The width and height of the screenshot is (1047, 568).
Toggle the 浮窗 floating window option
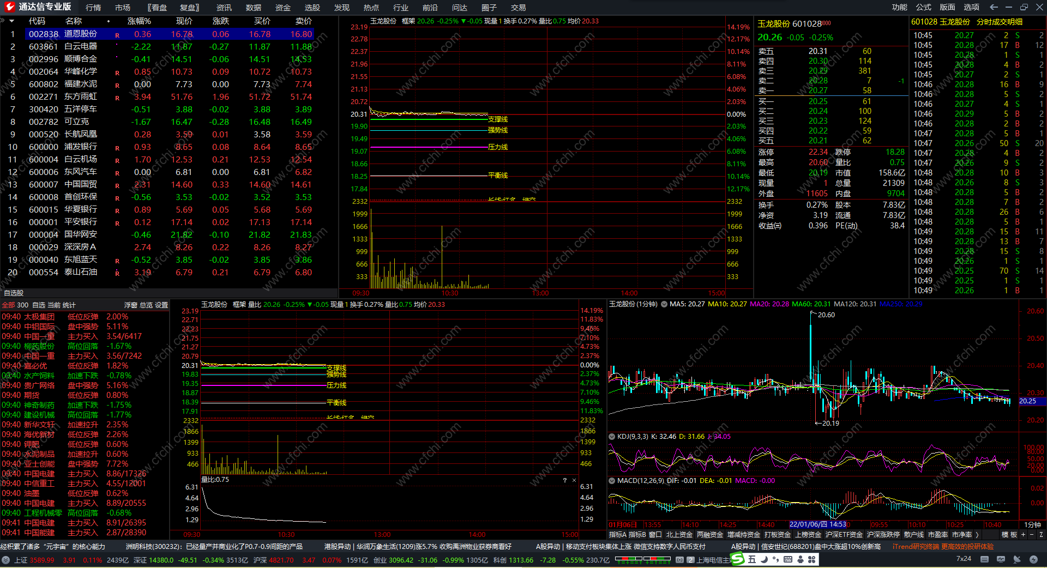click(131, 305)
